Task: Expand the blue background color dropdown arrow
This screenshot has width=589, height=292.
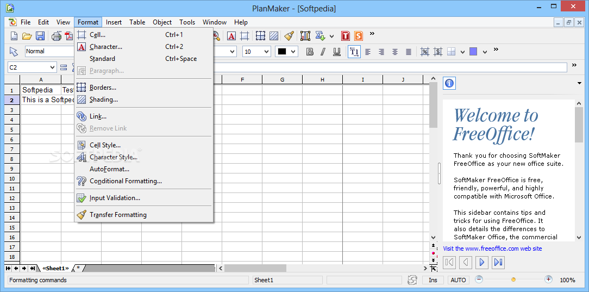Action: (485, 52)
